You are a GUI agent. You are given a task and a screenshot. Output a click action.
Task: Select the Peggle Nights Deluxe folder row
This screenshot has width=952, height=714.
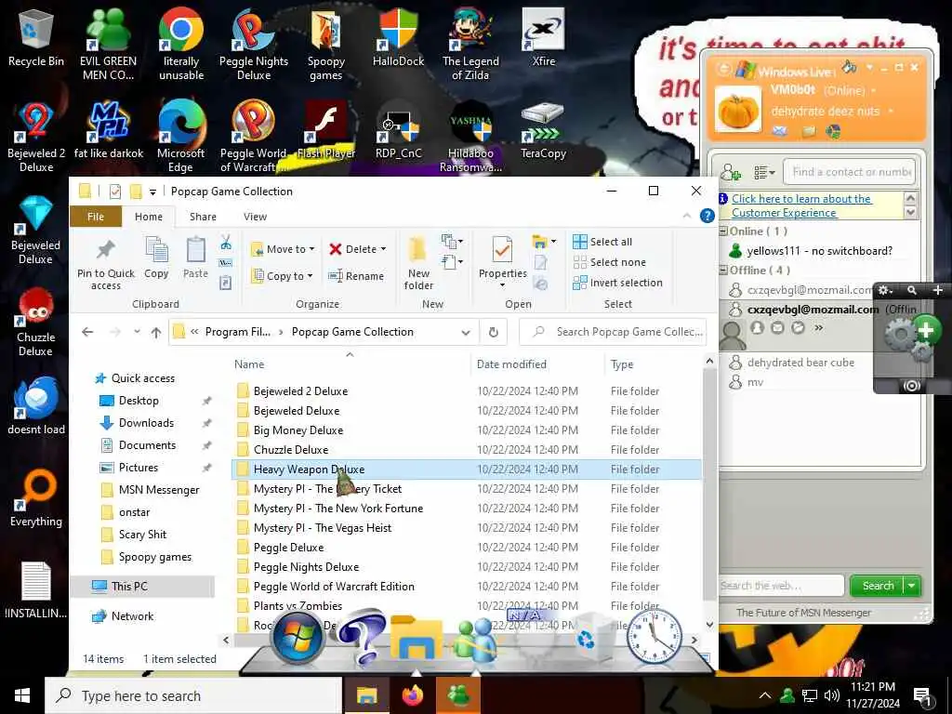[467, 567]
